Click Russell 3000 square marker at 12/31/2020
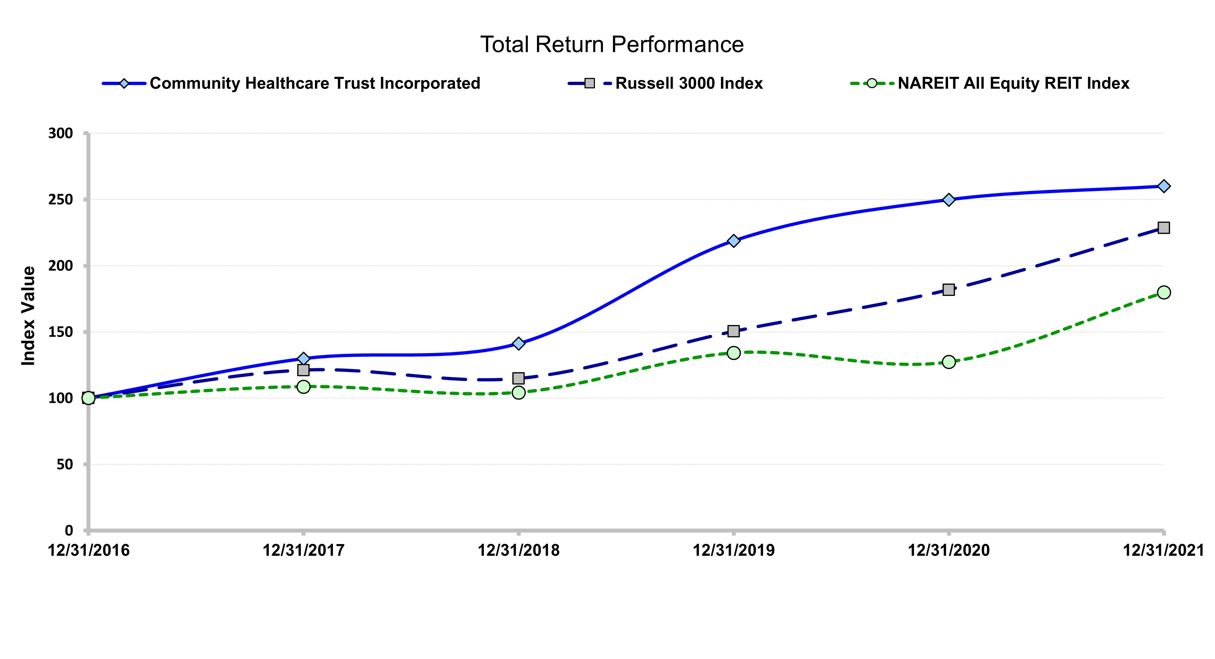This screenshot has width=1215, height=659. pos(949,290)
